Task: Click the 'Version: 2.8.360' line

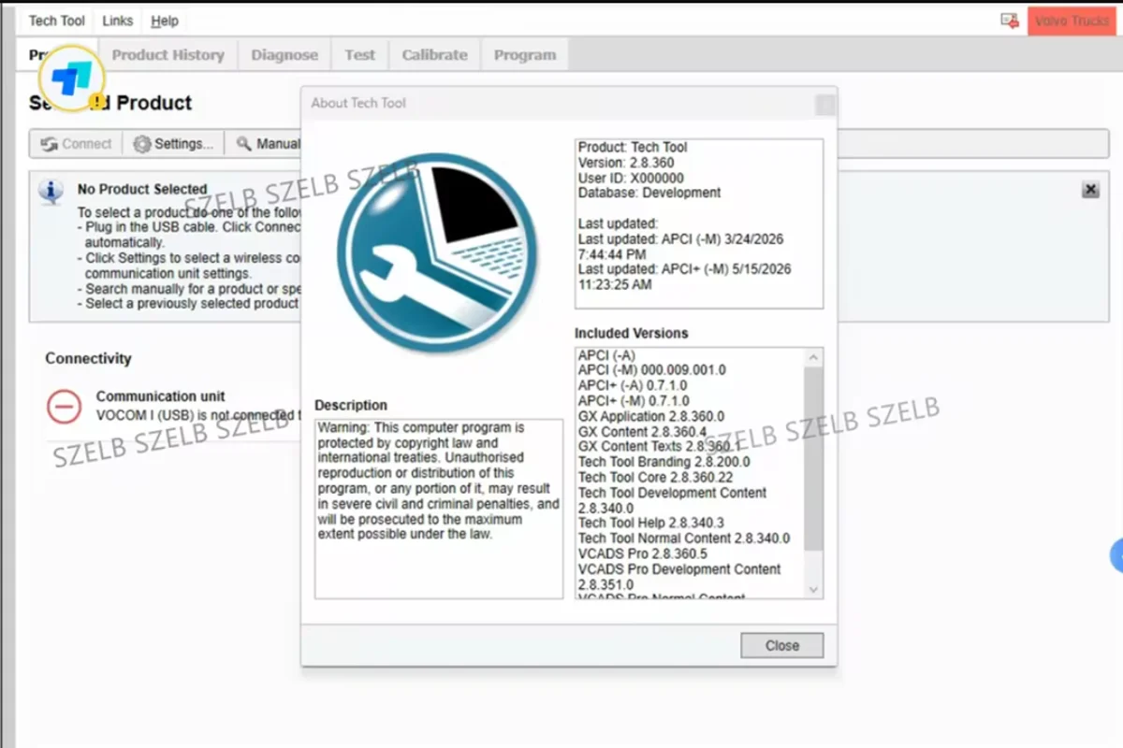Action: click(x=625, y=163)
